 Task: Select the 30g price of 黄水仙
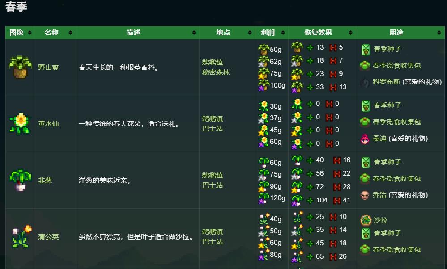click(x=276, y=106)
